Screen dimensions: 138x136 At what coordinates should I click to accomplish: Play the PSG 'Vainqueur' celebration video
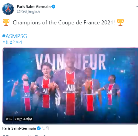click(x=70, y=86)
